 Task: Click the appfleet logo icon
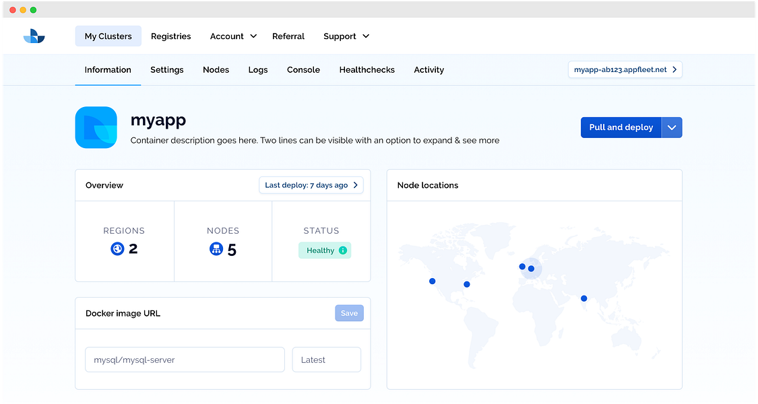(34, 36)
